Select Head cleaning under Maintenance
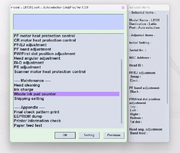 coord(27,85)
